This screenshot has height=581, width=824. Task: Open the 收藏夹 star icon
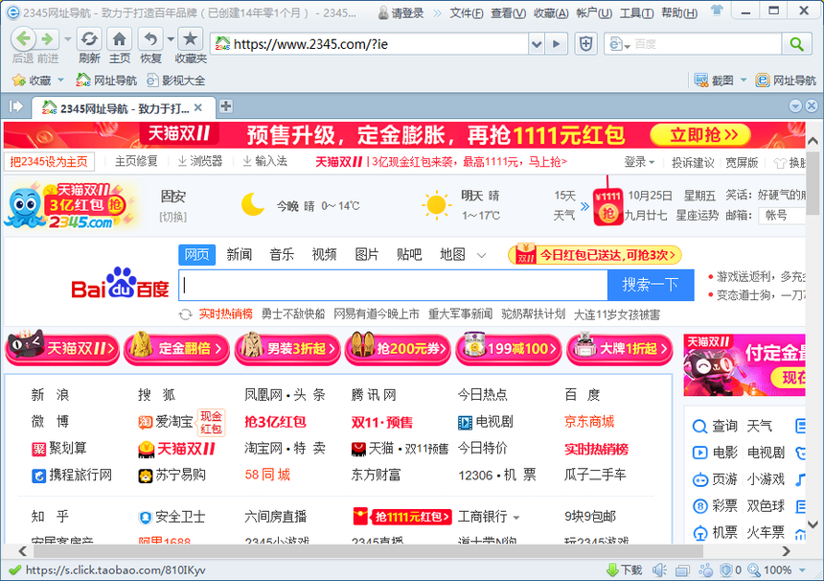tap(191, 38)
